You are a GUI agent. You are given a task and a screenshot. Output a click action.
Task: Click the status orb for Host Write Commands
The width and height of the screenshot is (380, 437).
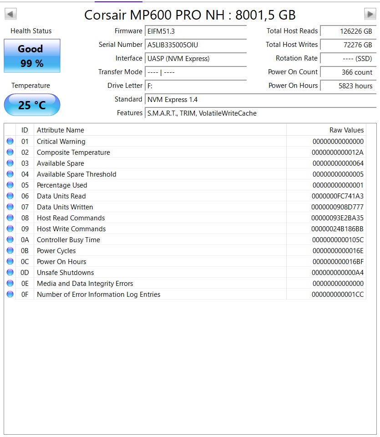coord(10,229)
